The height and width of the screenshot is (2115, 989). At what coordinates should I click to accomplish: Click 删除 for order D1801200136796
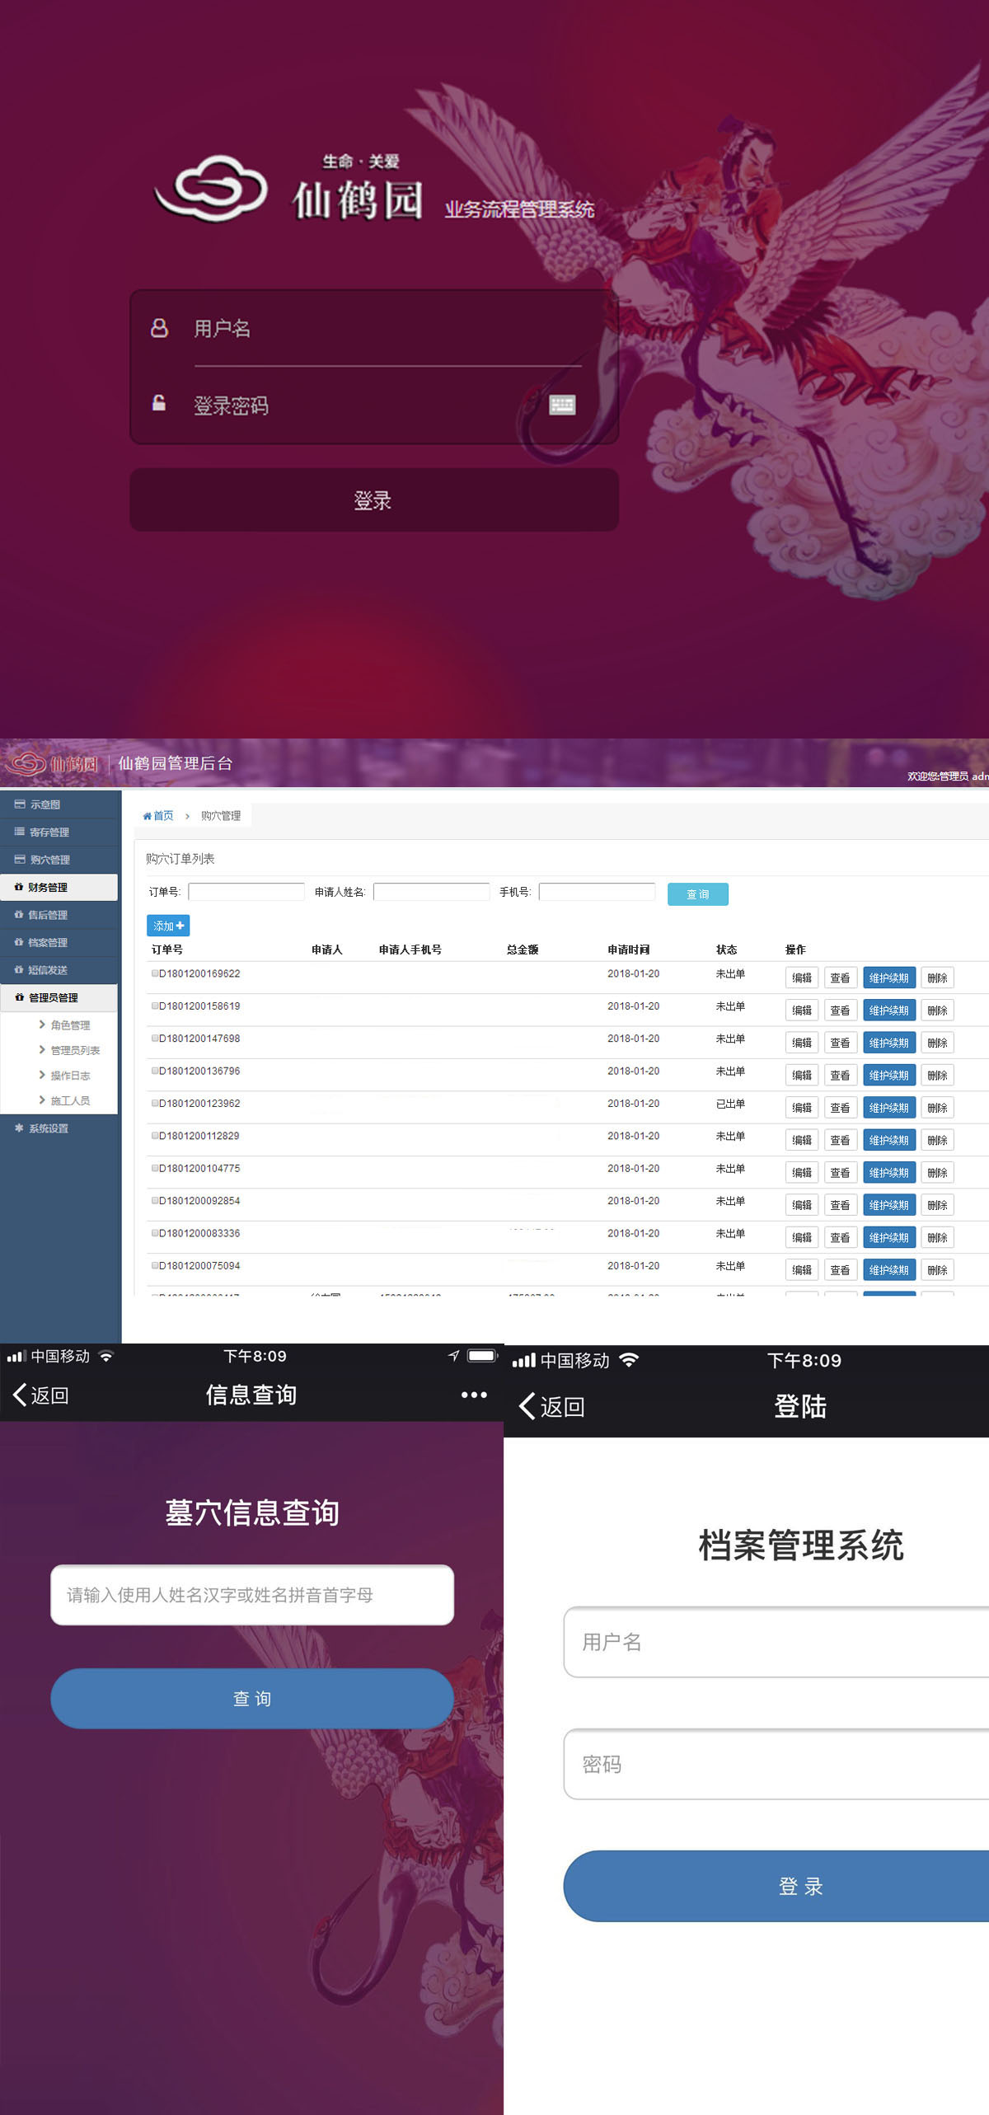(x=937, y=1075)
